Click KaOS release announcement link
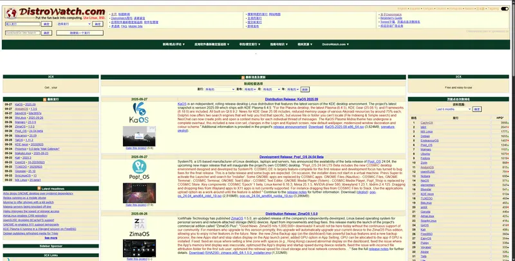515x261 pixels. point(290,127)
